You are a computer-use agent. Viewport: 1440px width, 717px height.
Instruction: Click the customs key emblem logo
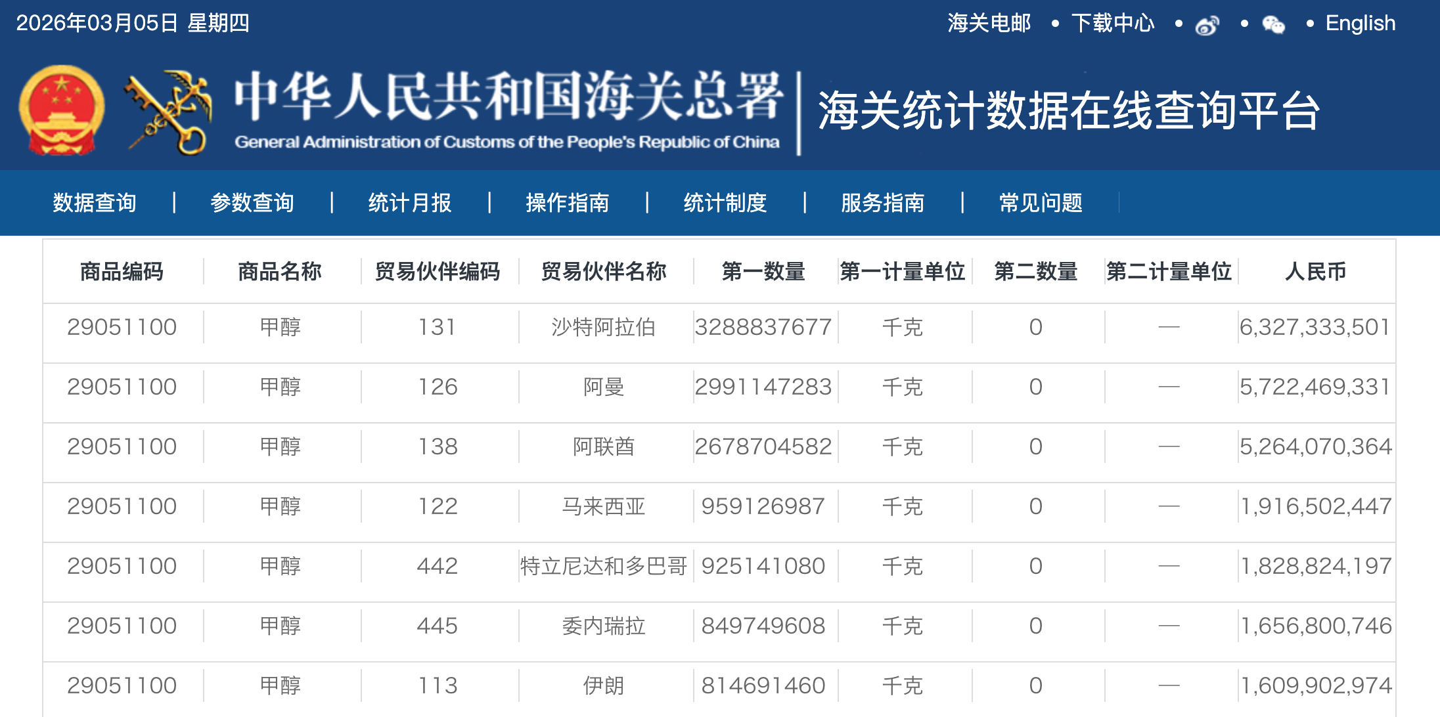pos(169,112)
